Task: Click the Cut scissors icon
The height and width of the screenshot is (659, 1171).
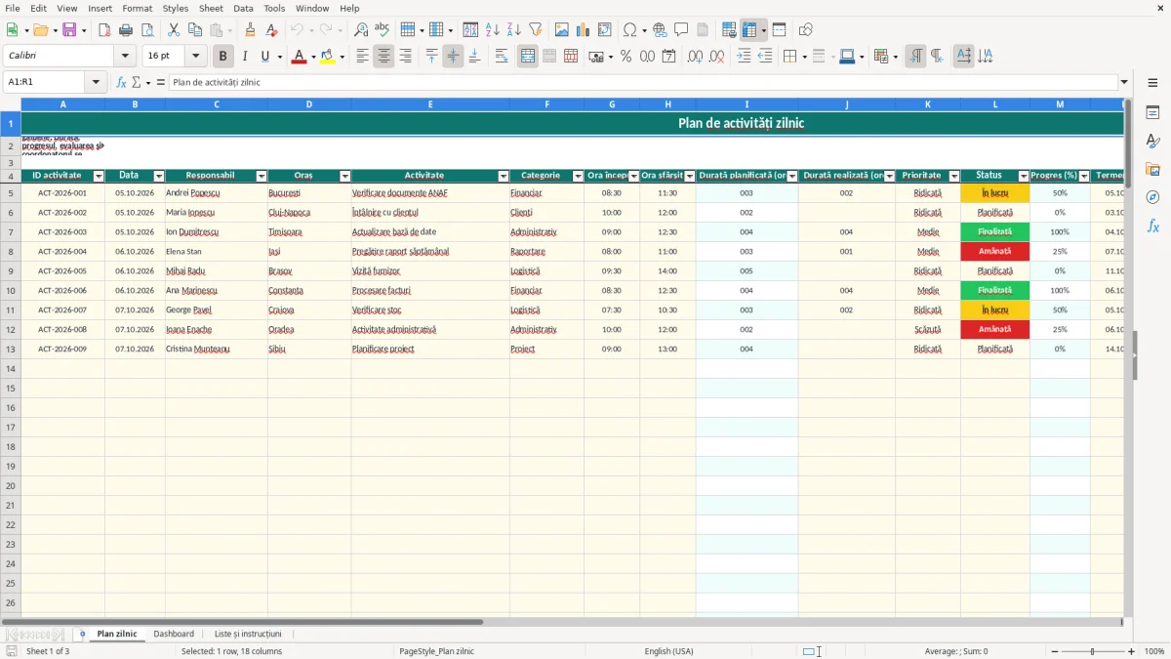Action: (x=173, y=30)
